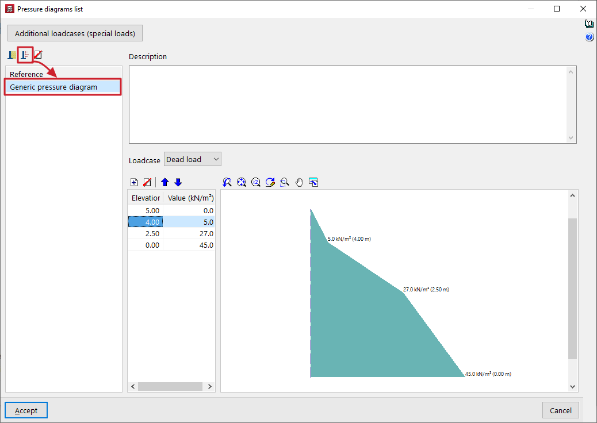This screenshot has height=423, width=597.
Task: Click value cell 5.0
Action: (189, 222)
